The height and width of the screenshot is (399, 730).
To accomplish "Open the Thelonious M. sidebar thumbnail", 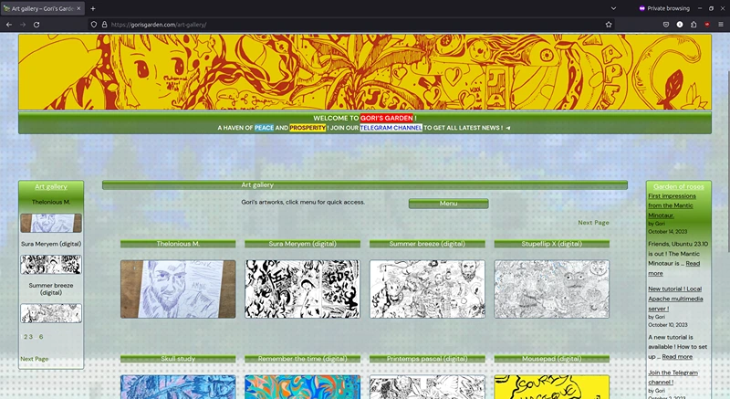I will click(51, 223).
